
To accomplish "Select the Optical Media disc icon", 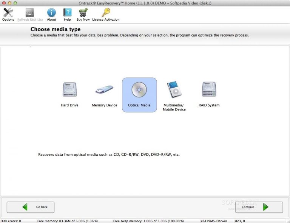I will (x=139, y=90).
